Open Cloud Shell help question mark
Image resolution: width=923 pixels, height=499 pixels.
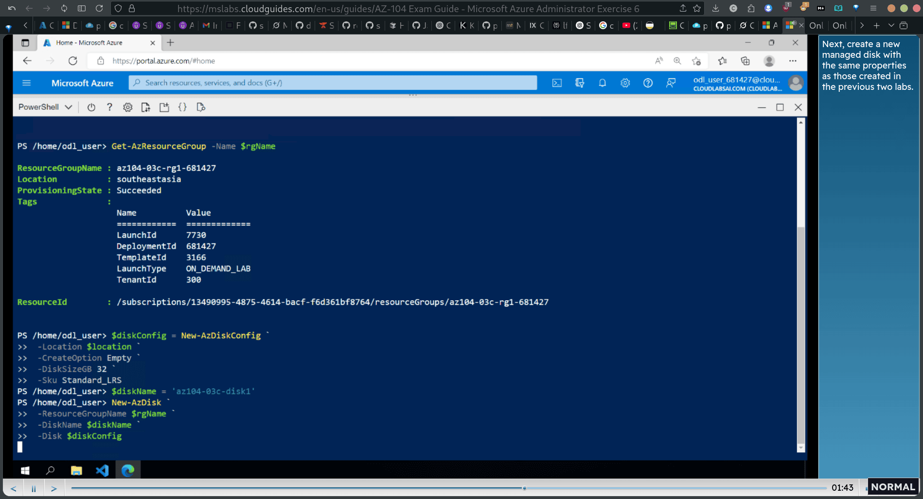109,107
